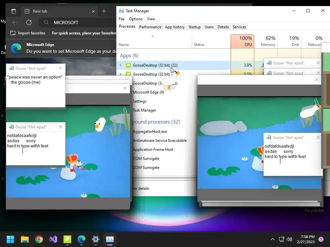Switch to the Processes tab
The height and width of the screenshot is (247, 330).
tap(127, 26)
